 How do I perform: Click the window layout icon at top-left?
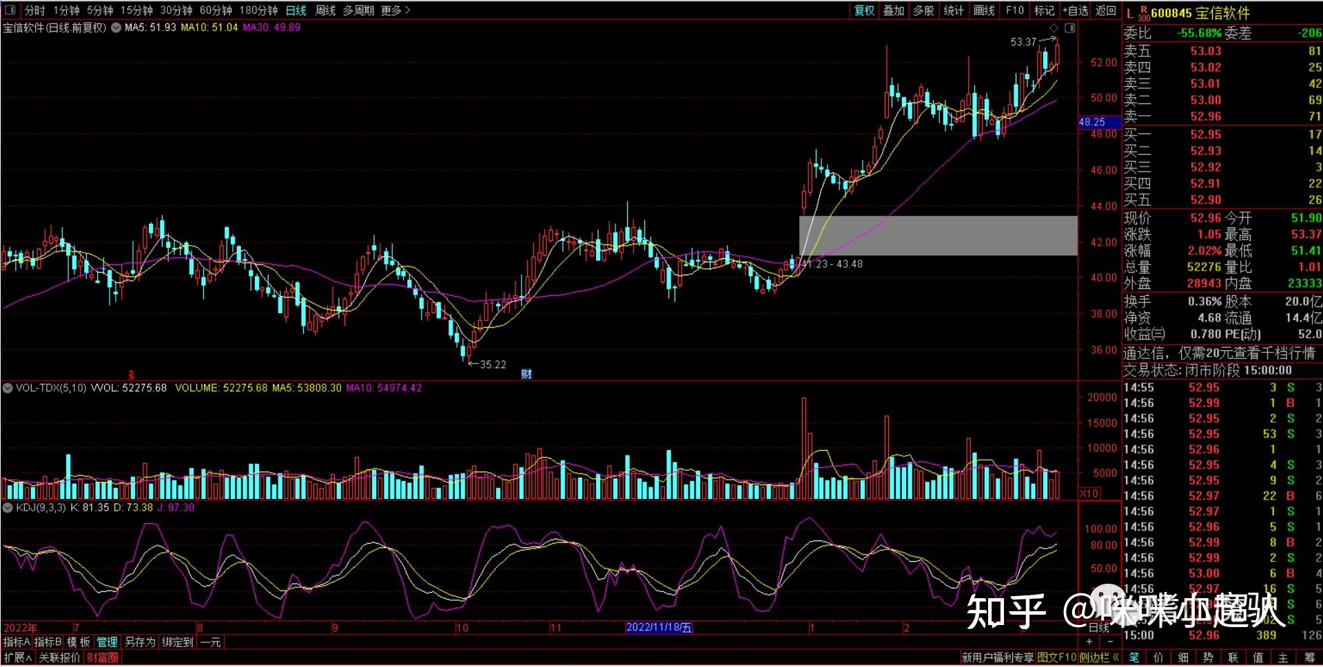coord(10,10)
